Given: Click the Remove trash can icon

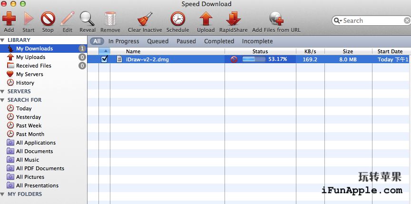Looking at the screenshot, I should (110, 19).
